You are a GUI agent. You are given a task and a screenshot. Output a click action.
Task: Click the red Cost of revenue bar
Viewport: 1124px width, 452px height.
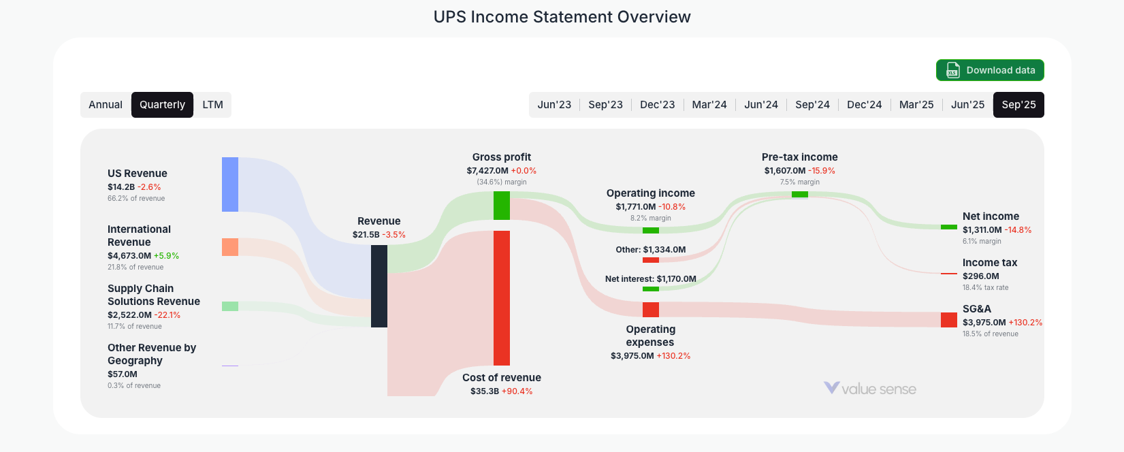[x=502, y=300]
